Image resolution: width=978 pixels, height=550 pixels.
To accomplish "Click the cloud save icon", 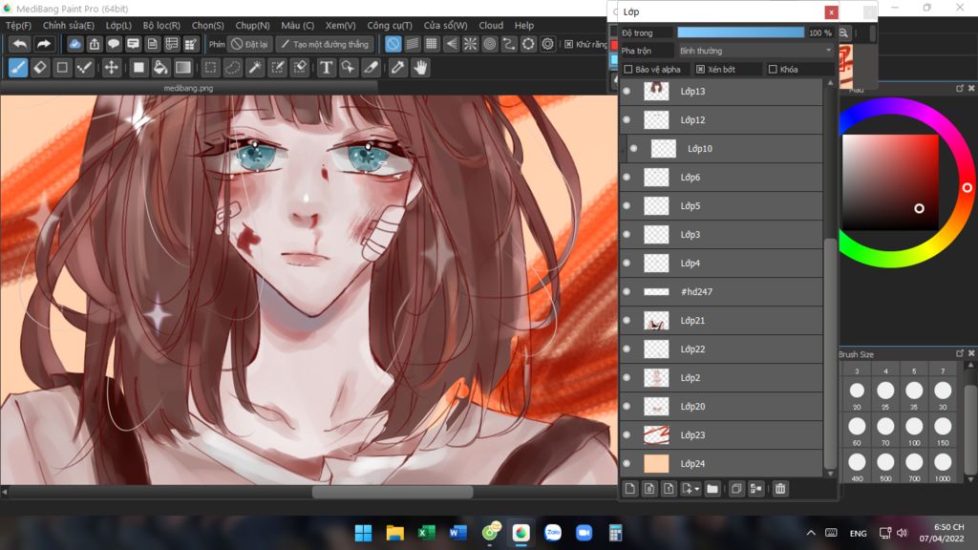I will (x=74, y=44).
